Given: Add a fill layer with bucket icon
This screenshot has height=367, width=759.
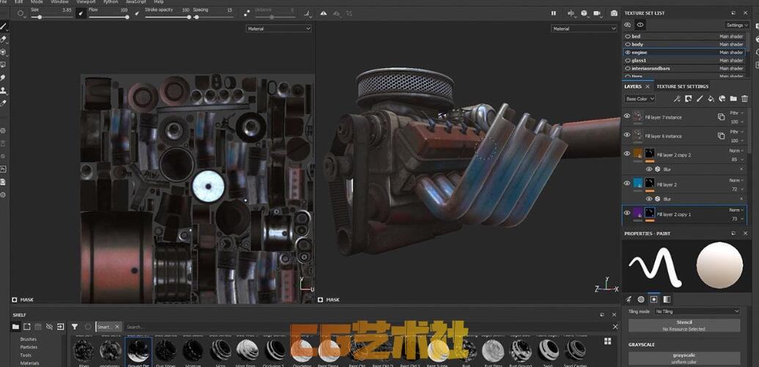Looking at the screenshot, I should [711, 99].
